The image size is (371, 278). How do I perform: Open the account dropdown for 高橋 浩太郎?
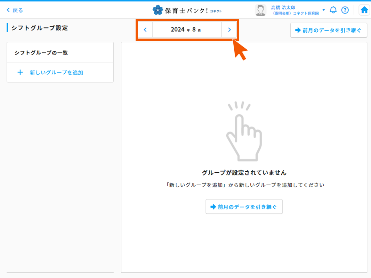324,9
